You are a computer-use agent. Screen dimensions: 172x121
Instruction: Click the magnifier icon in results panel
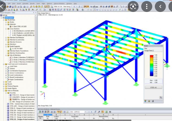(161, 97)
